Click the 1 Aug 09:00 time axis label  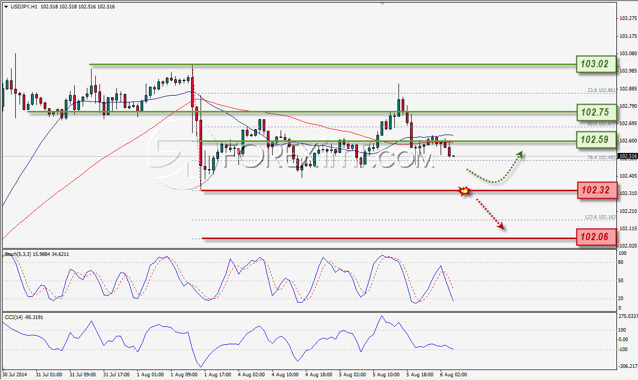coord(183,375)
